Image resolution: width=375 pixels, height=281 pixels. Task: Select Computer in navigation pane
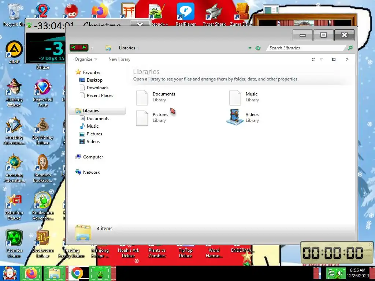click(x=89, y=157)
